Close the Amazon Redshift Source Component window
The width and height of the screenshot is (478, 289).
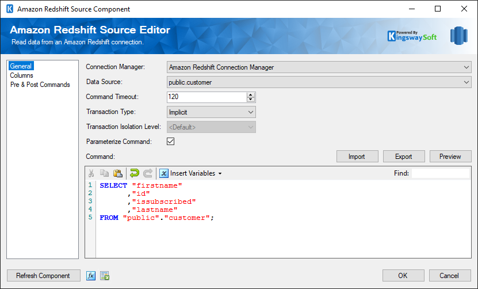coord(464,9)
